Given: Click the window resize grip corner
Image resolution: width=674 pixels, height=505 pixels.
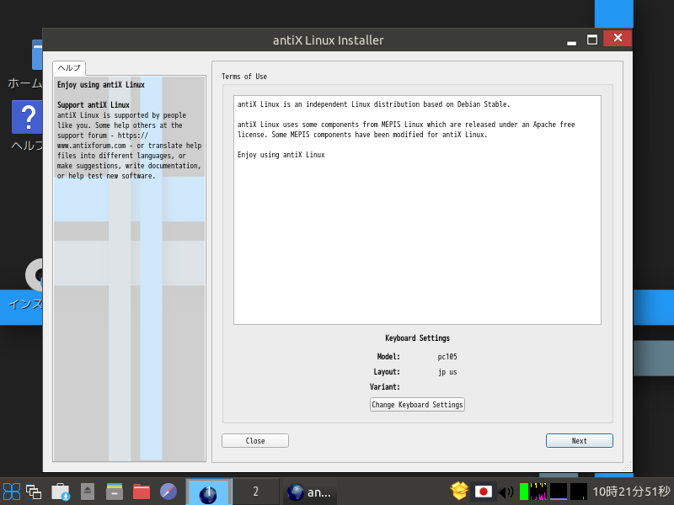Looking at the screenshot, I should coord(627,467).
